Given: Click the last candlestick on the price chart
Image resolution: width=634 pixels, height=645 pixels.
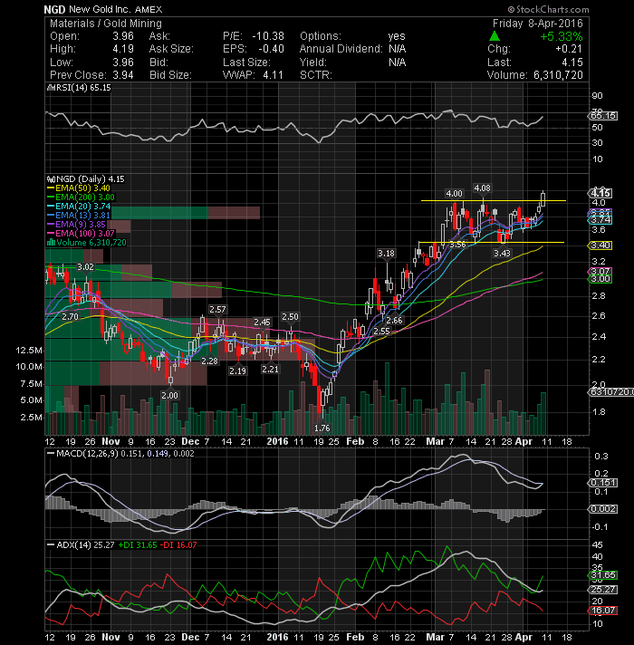Looking at the screenshot, I should click(543, 198).
